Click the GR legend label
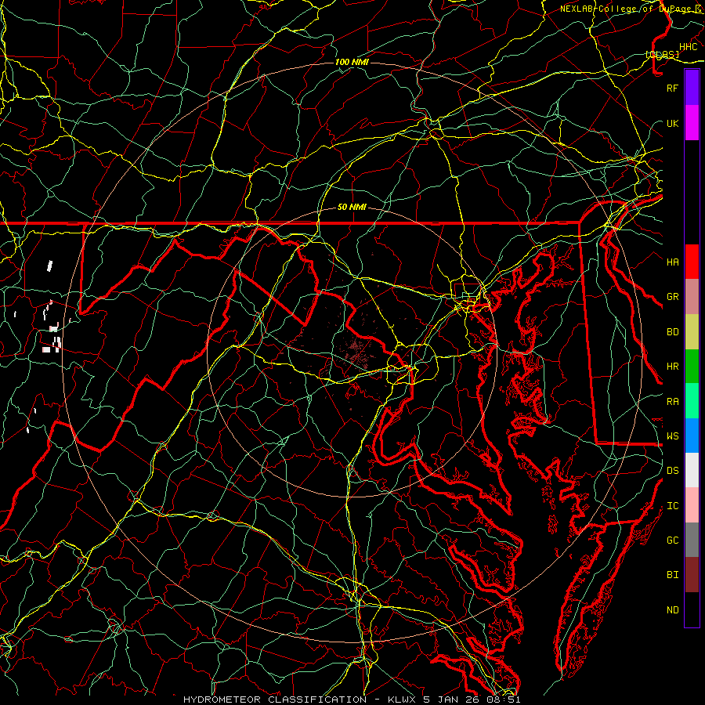The width and height of the screenshot is (705, 705). click(673, 297)
